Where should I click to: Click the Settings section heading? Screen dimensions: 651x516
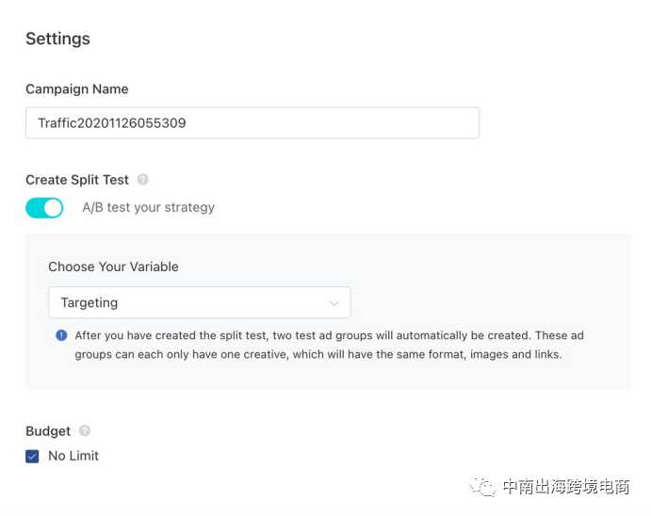[x=57, y=39]
